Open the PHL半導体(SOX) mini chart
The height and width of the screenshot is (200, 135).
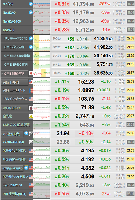42,194
